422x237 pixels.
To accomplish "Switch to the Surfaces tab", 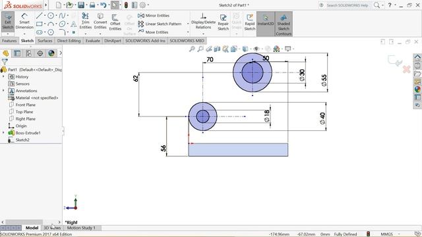I will pos(45,41).
